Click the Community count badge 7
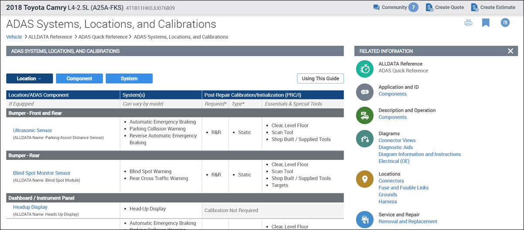Viewport: 524px width, 230px height. point(413,7)
